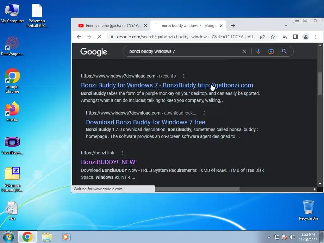Screen dimensions: 324x243
Task: Click windows7download.com rxcxenfb URL text
Action: click(x=128, y=76)
